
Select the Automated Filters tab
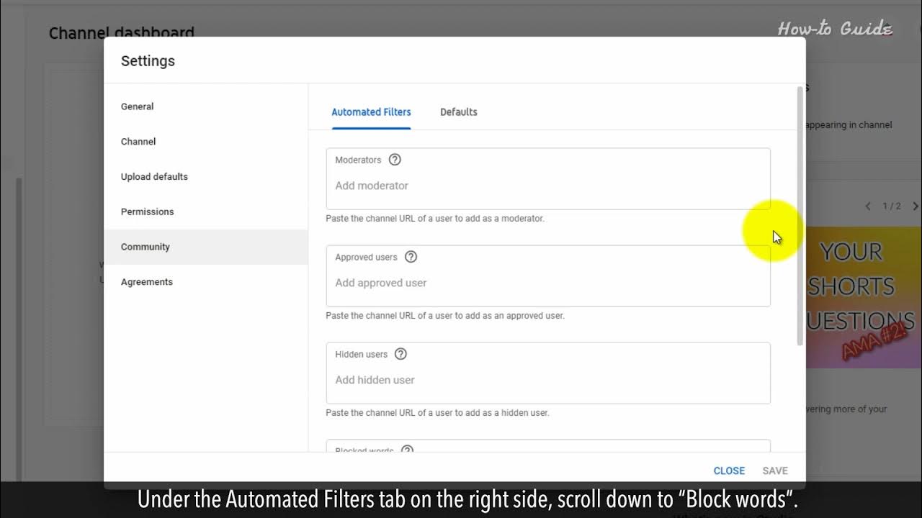[371, 112]
